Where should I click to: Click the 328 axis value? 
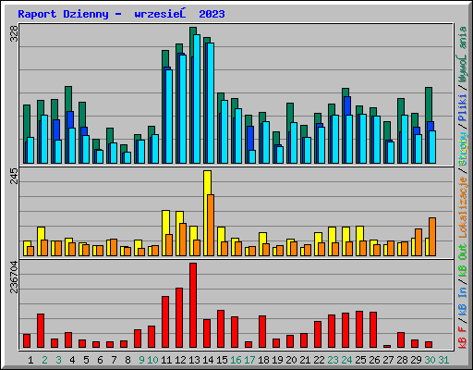pos(14,33)
